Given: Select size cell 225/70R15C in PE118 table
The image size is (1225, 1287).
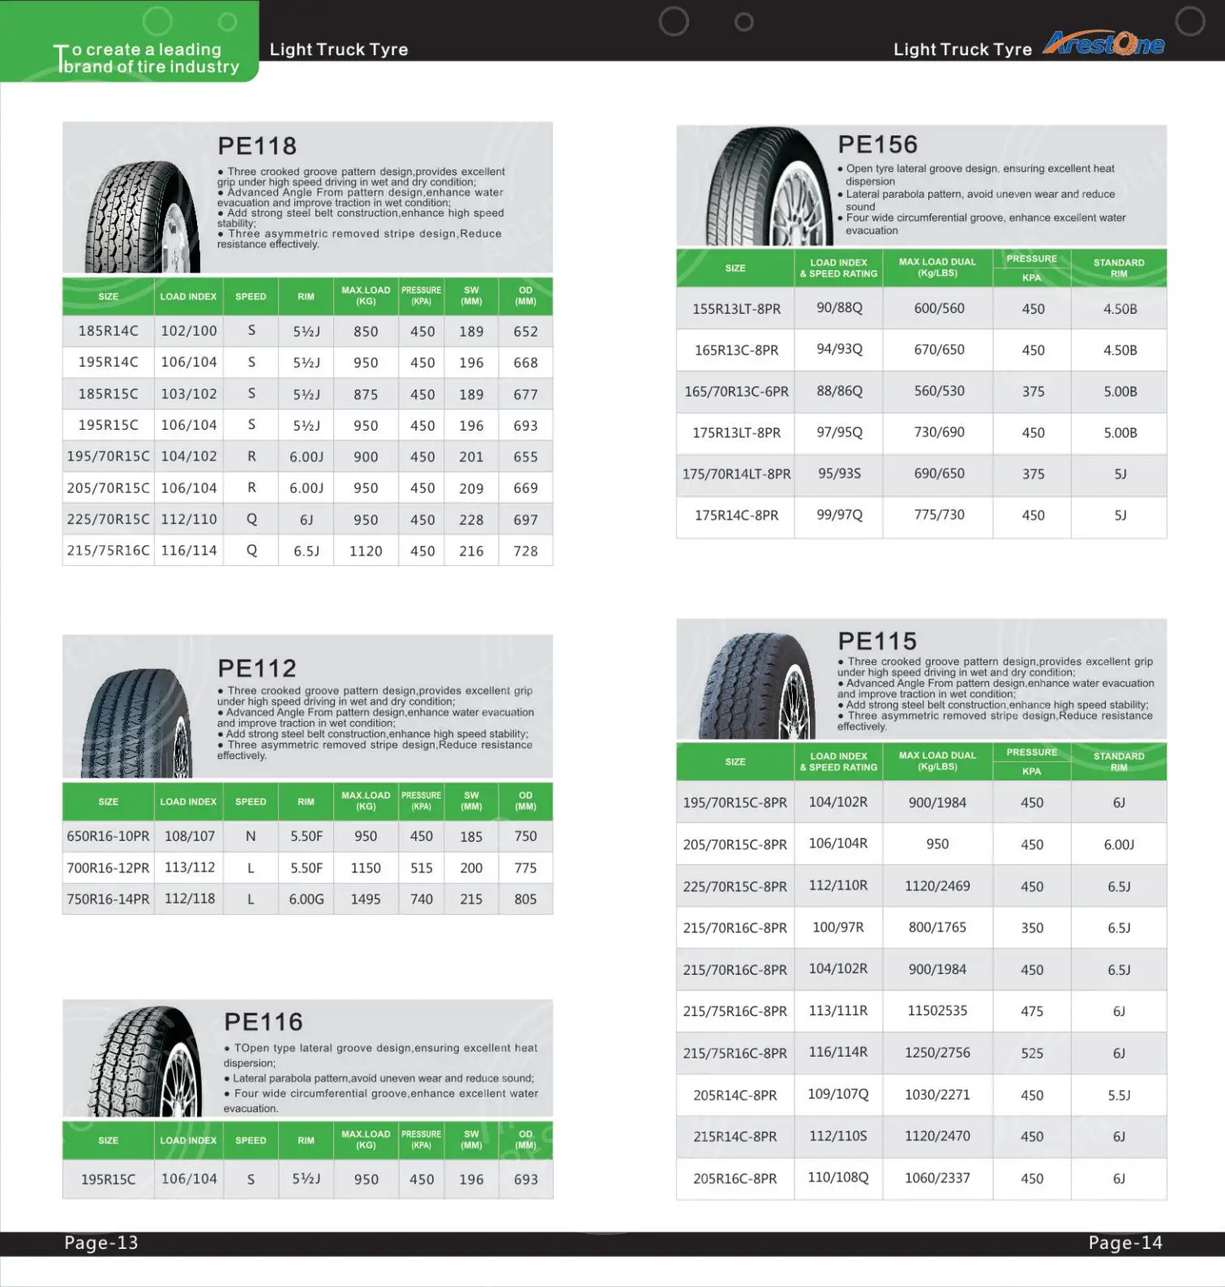Looking at the screenshot, I should tap(108, 519).
